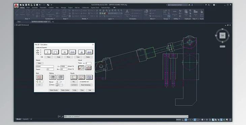Open the Manage ribbon tab
The image size is (246, 125).
[x=63, y=7]
